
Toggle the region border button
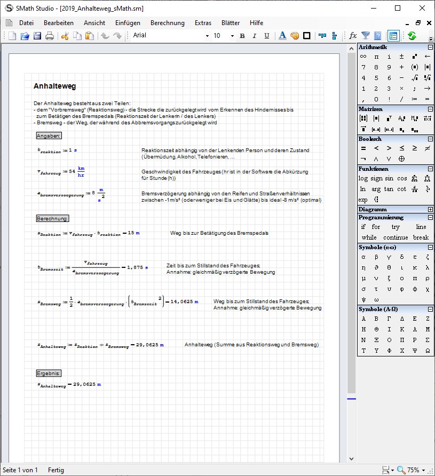(307, 36)
